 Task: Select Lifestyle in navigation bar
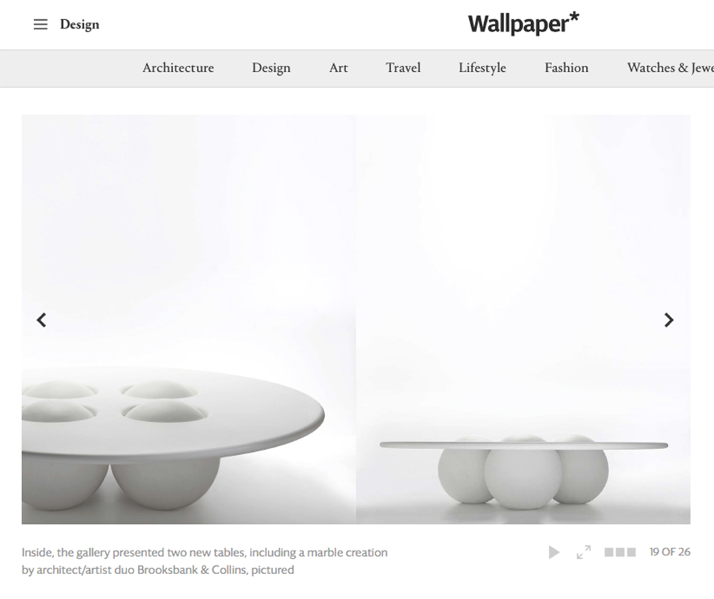click(x=482, y=68)
